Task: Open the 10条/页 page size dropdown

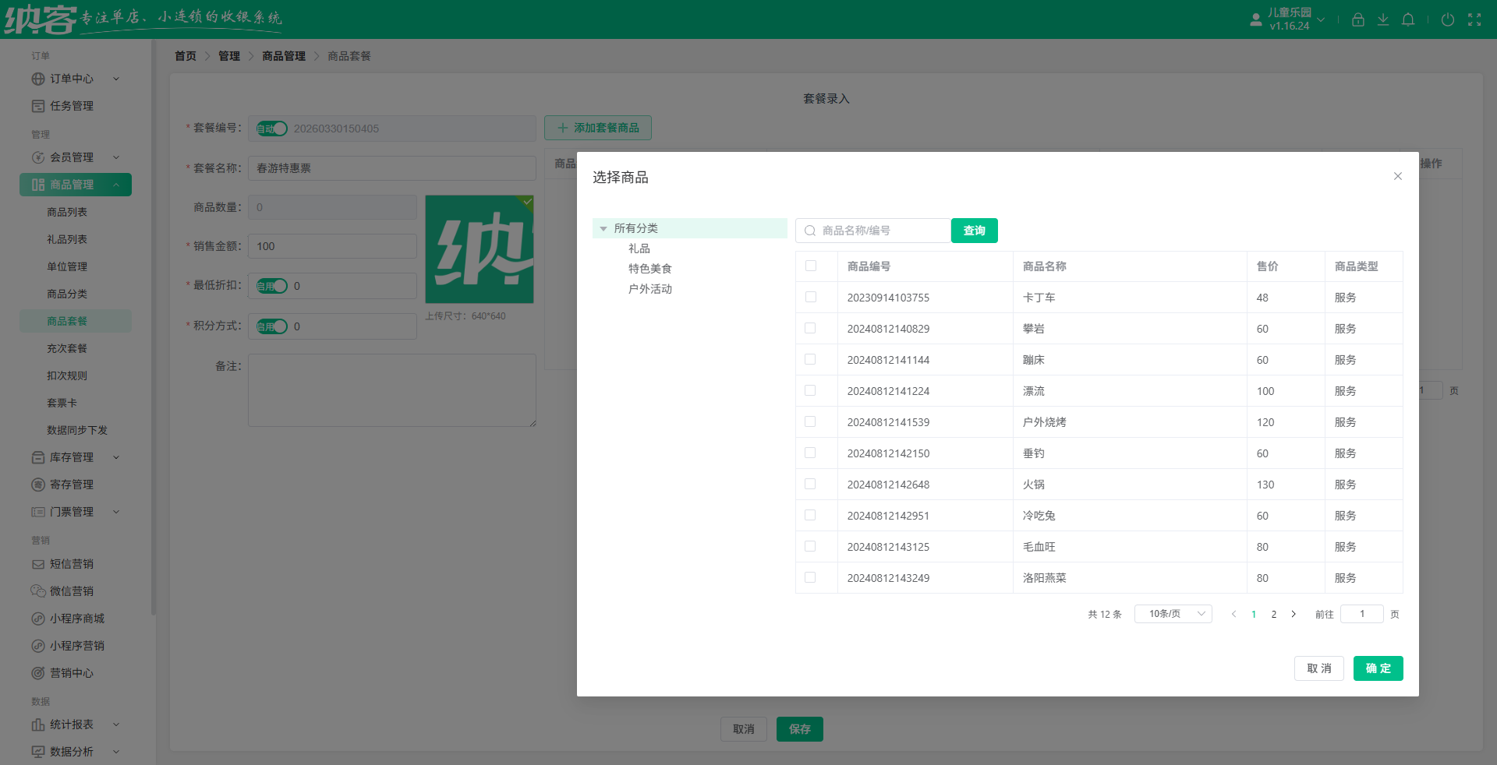Action: [x=1173, y=614]
